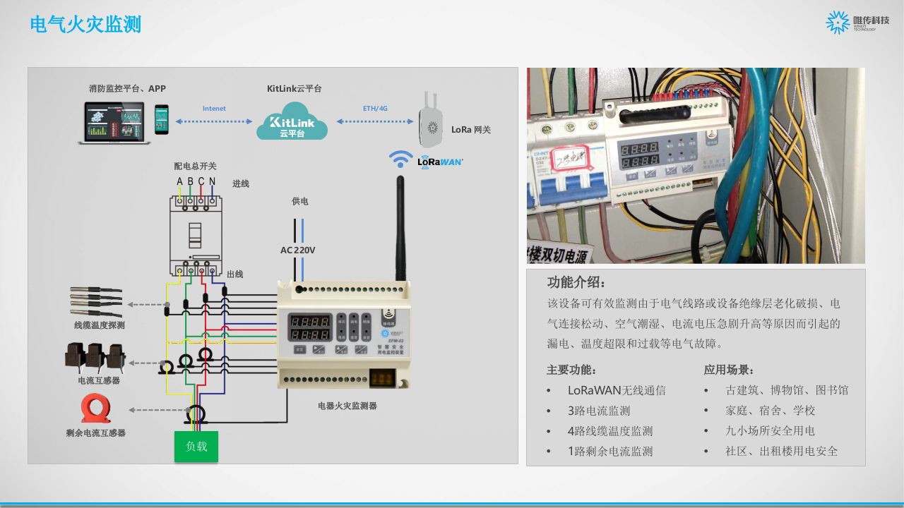
Task: Select the 电气火灾监测 slide title
Action: tap(85, 24)
